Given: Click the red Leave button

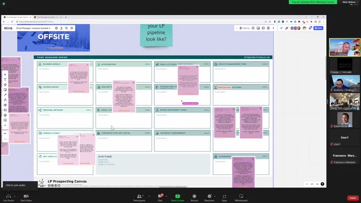Looking at the screenshot, I should (353, 198).
